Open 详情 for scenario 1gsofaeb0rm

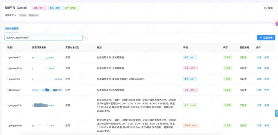259,68
